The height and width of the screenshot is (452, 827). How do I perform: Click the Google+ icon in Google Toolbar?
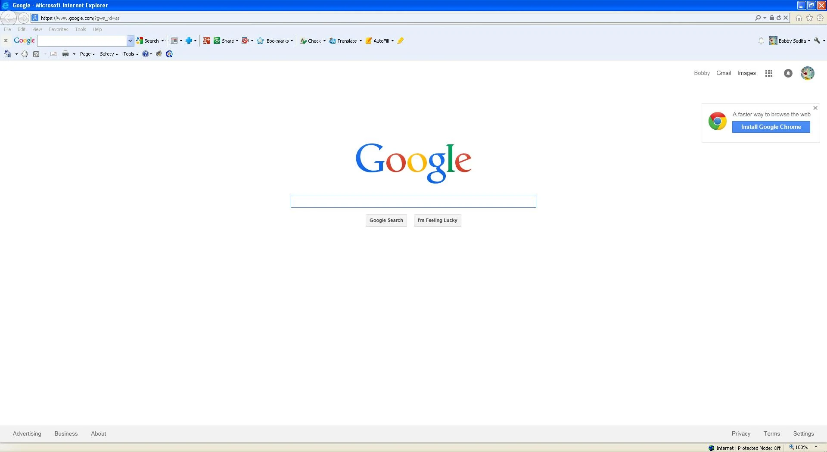(207, 41)
